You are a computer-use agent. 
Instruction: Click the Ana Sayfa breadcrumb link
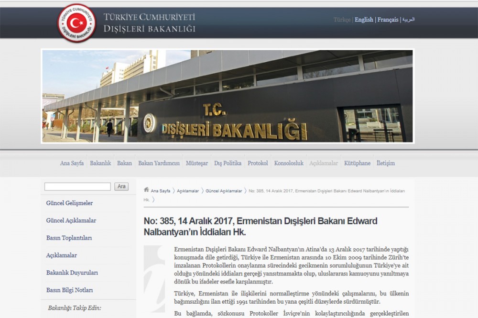pyautogui.click(x=160, y=191)
